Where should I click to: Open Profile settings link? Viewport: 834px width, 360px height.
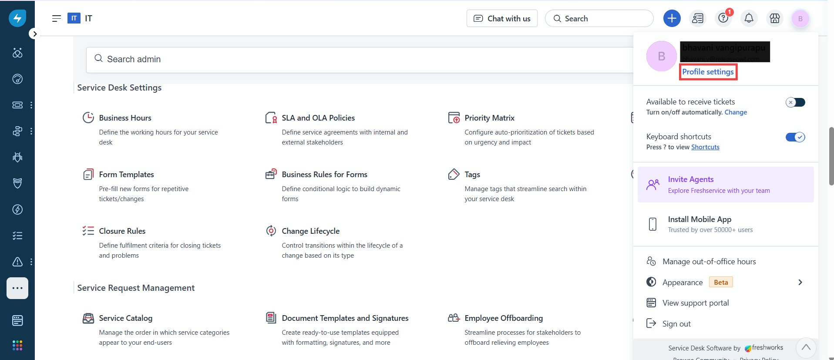pos(708,72)
